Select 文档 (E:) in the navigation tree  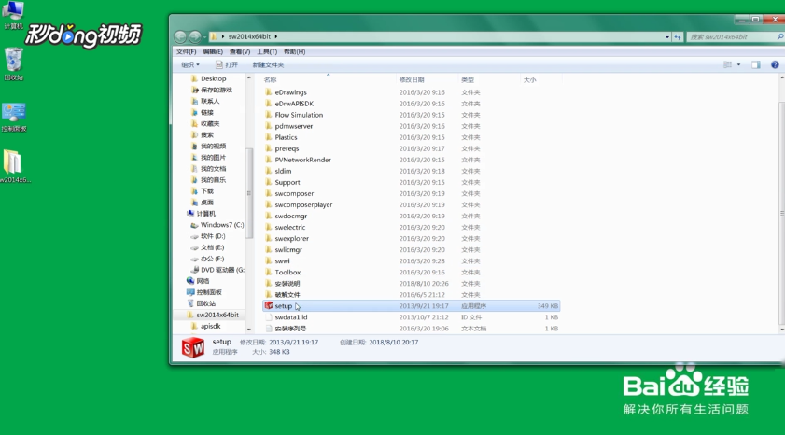coord(212,247)
